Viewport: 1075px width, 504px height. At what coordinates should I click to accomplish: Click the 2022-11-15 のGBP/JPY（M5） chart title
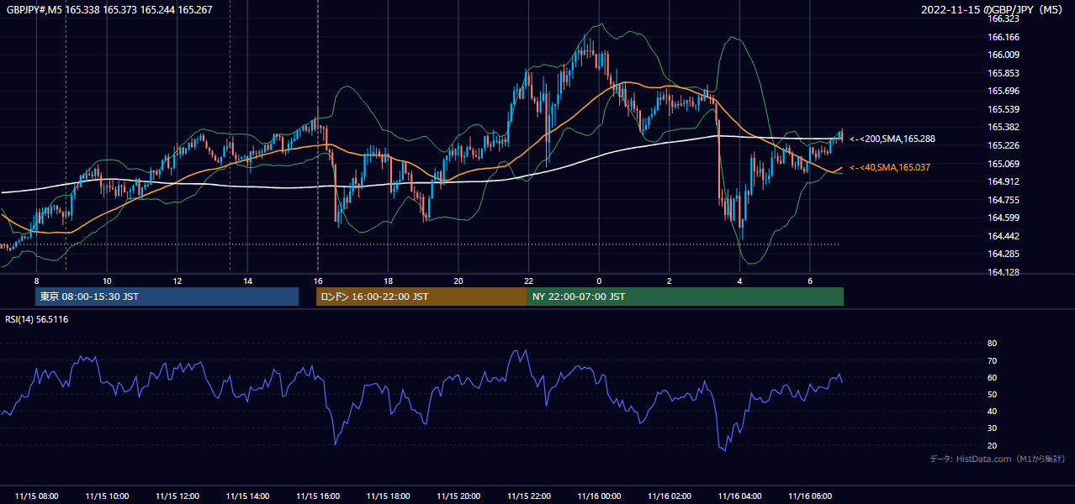tap(993, 10)
